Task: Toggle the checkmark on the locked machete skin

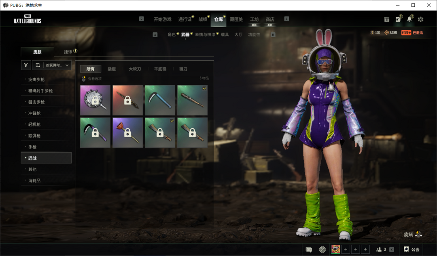Action: tap(172, 120)
